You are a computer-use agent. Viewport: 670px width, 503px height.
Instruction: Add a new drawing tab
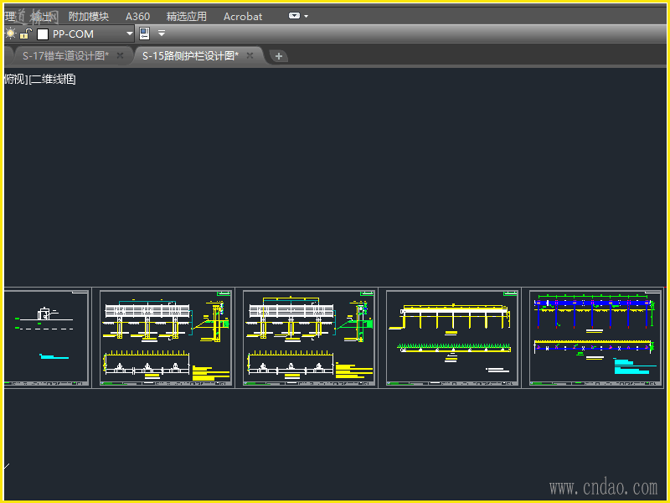279,56
